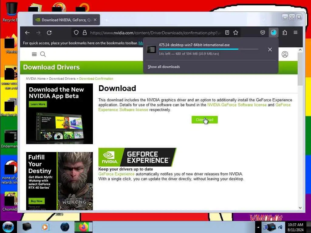
Task: Click Buy Now on Wukong ad
Action: pyautogui.click(x=36, y=201)
